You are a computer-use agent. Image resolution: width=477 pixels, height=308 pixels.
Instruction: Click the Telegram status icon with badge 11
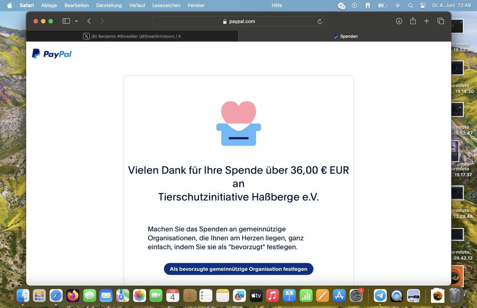point(341,6)
